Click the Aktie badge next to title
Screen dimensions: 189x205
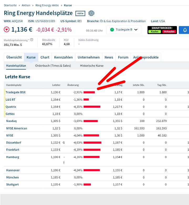[x=80, y=13]
